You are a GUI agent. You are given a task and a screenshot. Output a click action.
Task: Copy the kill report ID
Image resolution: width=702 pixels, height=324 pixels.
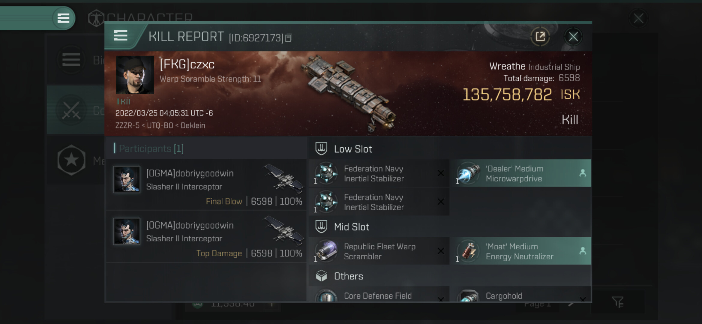point(289,38)
